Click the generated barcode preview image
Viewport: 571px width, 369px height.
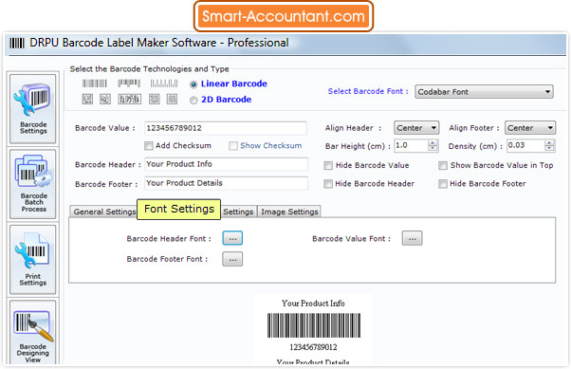coord(314,325)
